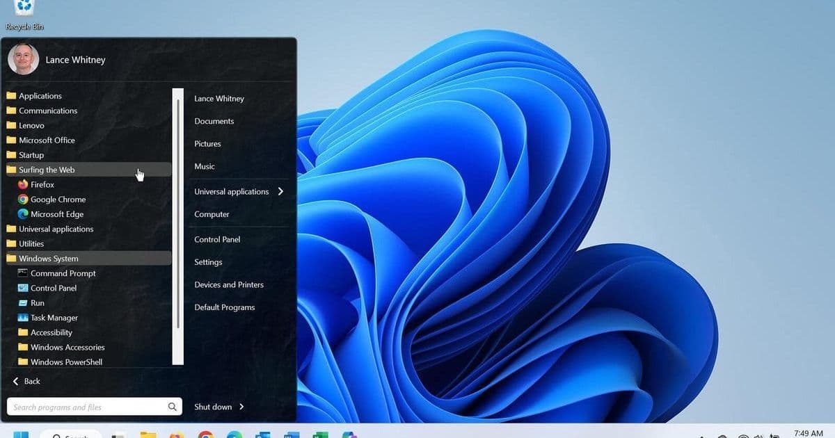The image size is (835, 438).
Task: Select Settings in the Start menu
Action: [208, 261]
